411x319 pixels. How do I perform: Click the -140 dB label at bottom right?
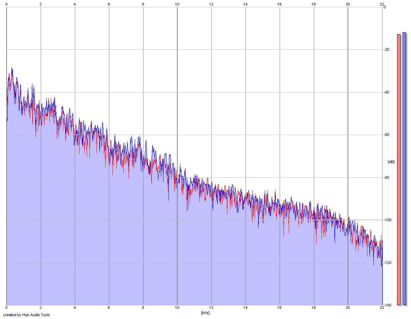(387, 305)
